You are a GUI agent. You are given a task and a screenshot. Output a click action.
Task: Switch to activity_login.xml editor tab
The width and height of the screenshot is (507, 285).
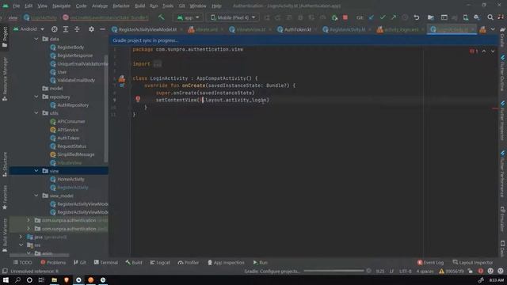click(x=401, y=29)
